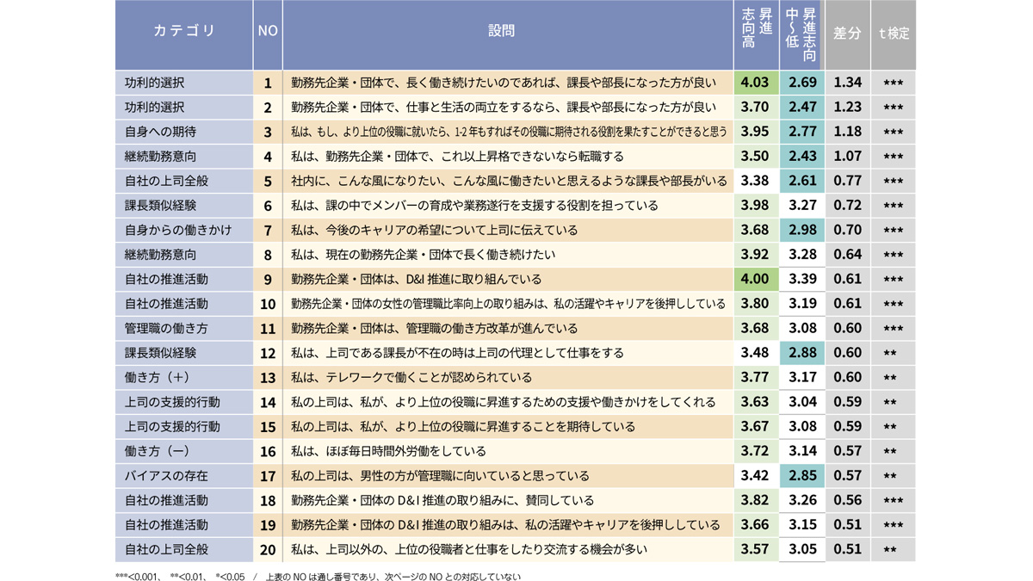Select the '差分' column header
1033x581 pixels.
[847, 34]
